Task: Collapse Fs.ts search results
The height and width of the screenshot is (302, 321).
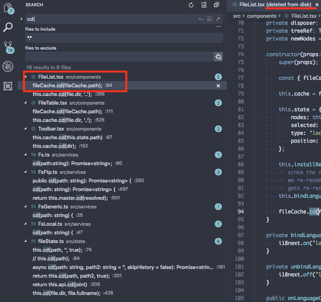Action: click(x=26, y=155)
